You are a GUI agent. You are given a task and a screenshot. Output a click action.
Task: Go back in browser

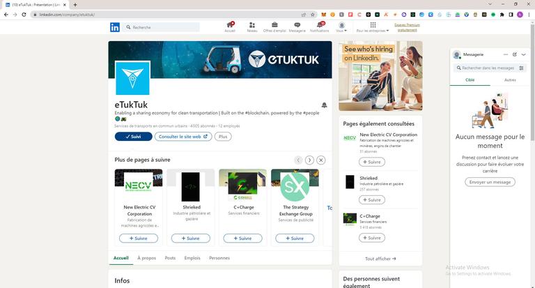(6, 15)
